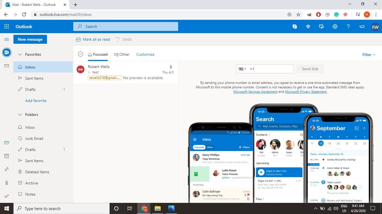
Task: Click the Cortana circle on taskbar
Action: (x=116, y=208)
